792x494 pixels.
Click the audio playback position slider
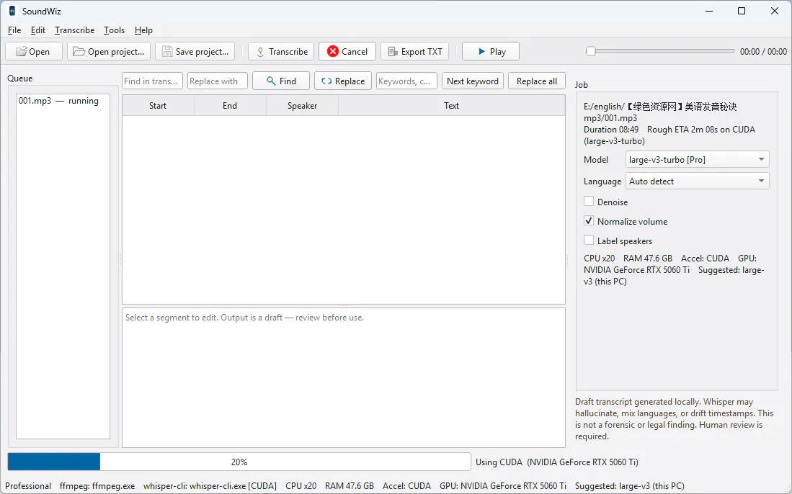(x=660, y=51)
